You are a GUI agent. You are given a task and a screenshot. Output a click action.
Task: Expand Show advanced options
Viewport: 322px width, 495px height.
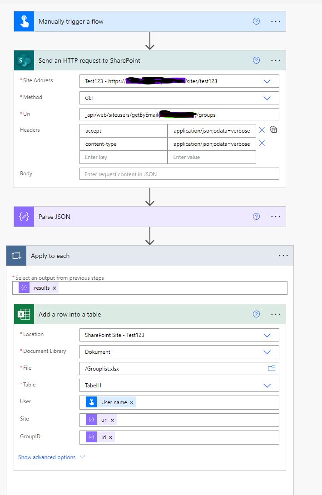[51, 457]
